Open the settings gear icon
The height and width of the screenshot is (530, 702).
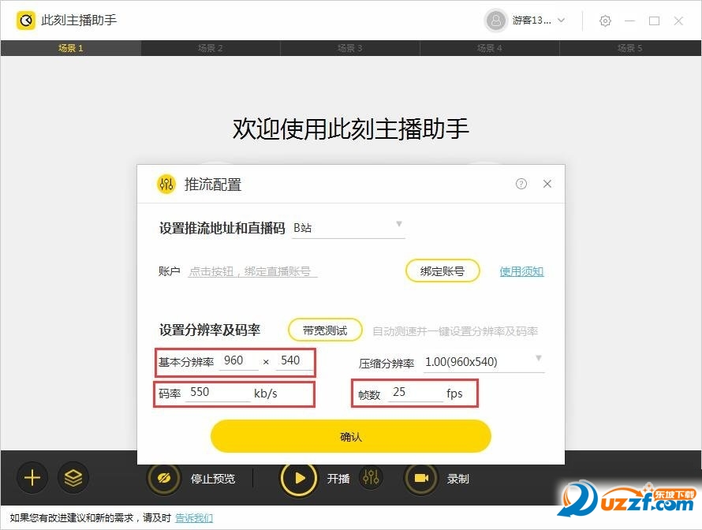605,21
